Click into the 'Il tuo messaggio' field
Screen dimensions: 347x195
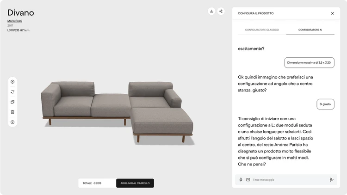[x=289, y=180]
